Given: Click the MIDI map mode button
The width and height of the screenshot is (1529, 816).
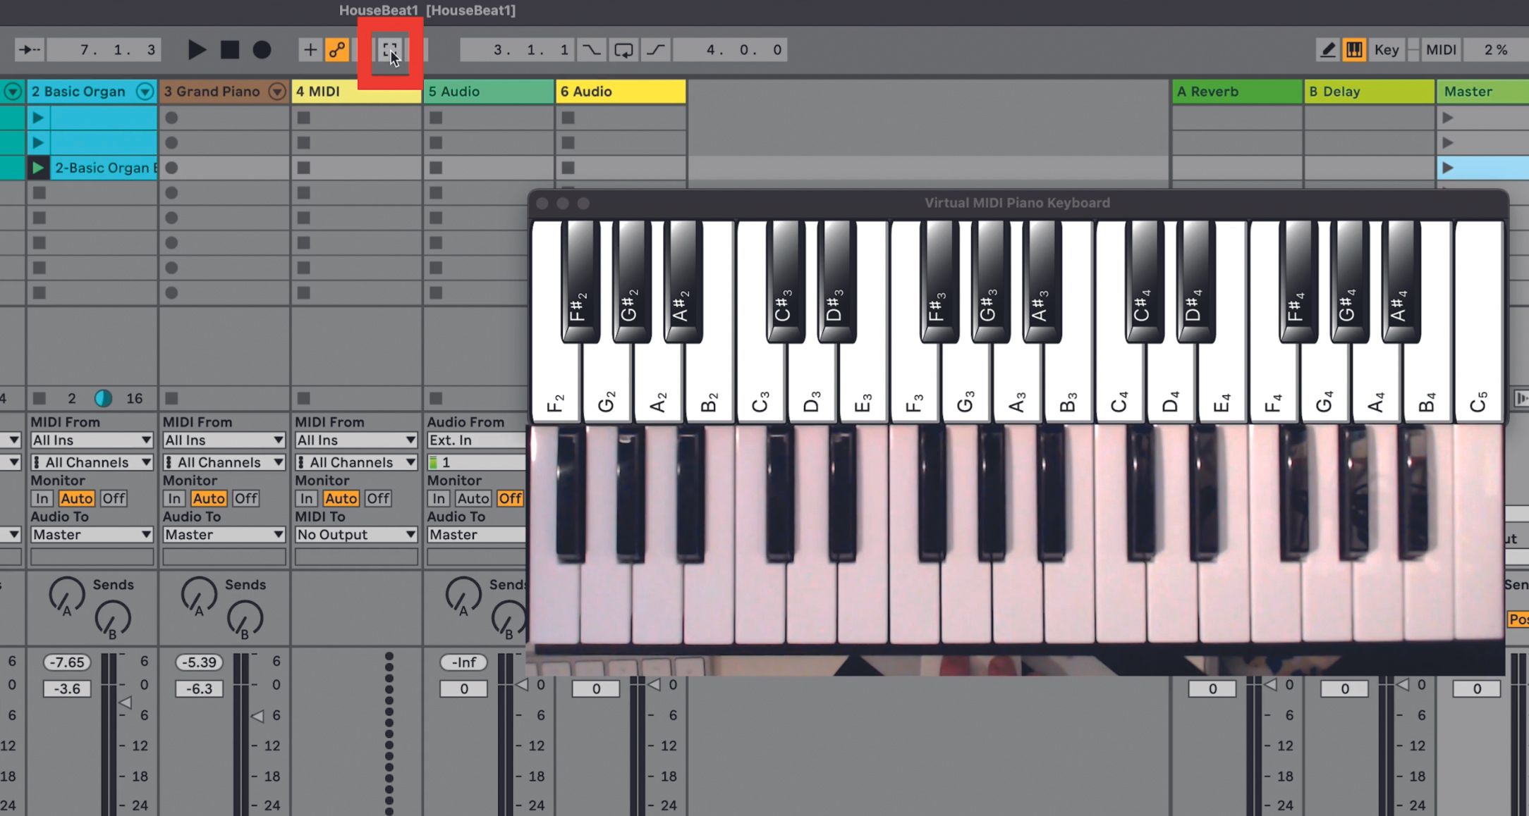Looking at the screenshot, I should point(1441,50).
